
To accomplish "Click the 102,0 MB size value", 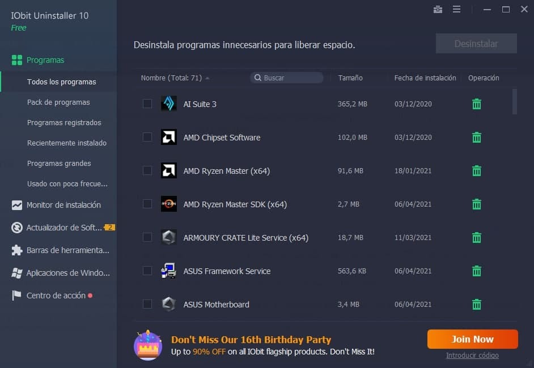I will pos(352,137).
